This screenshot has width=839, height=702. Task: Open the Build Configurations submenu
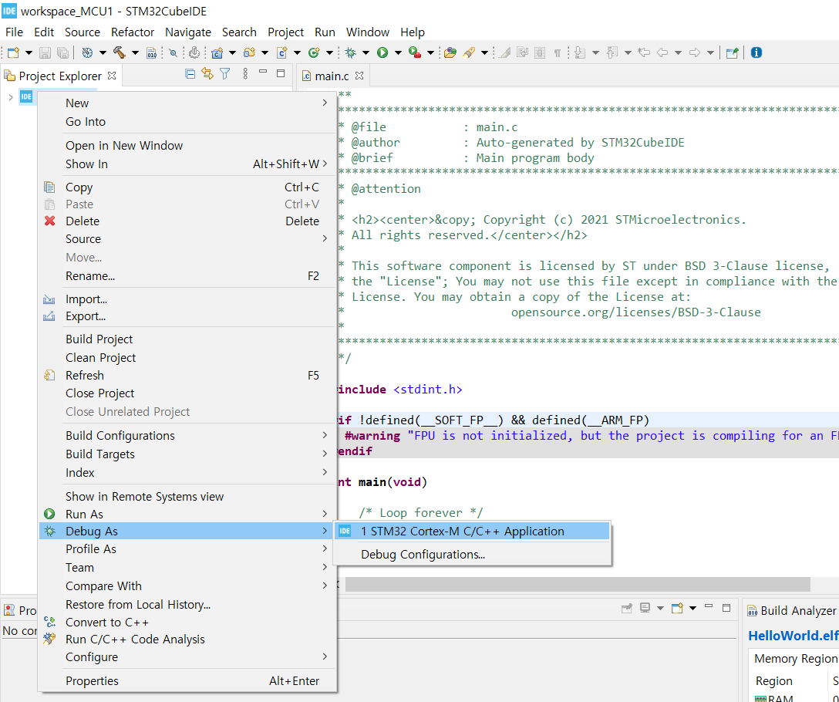coord(187,435)
